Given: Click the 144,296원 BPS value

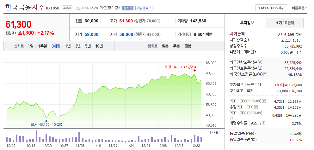Looking at the screenshot, I should [293, 115].
